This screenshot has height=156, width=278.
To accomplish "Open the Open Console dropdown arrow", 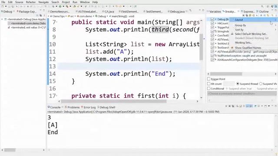I will pos(269,106).
